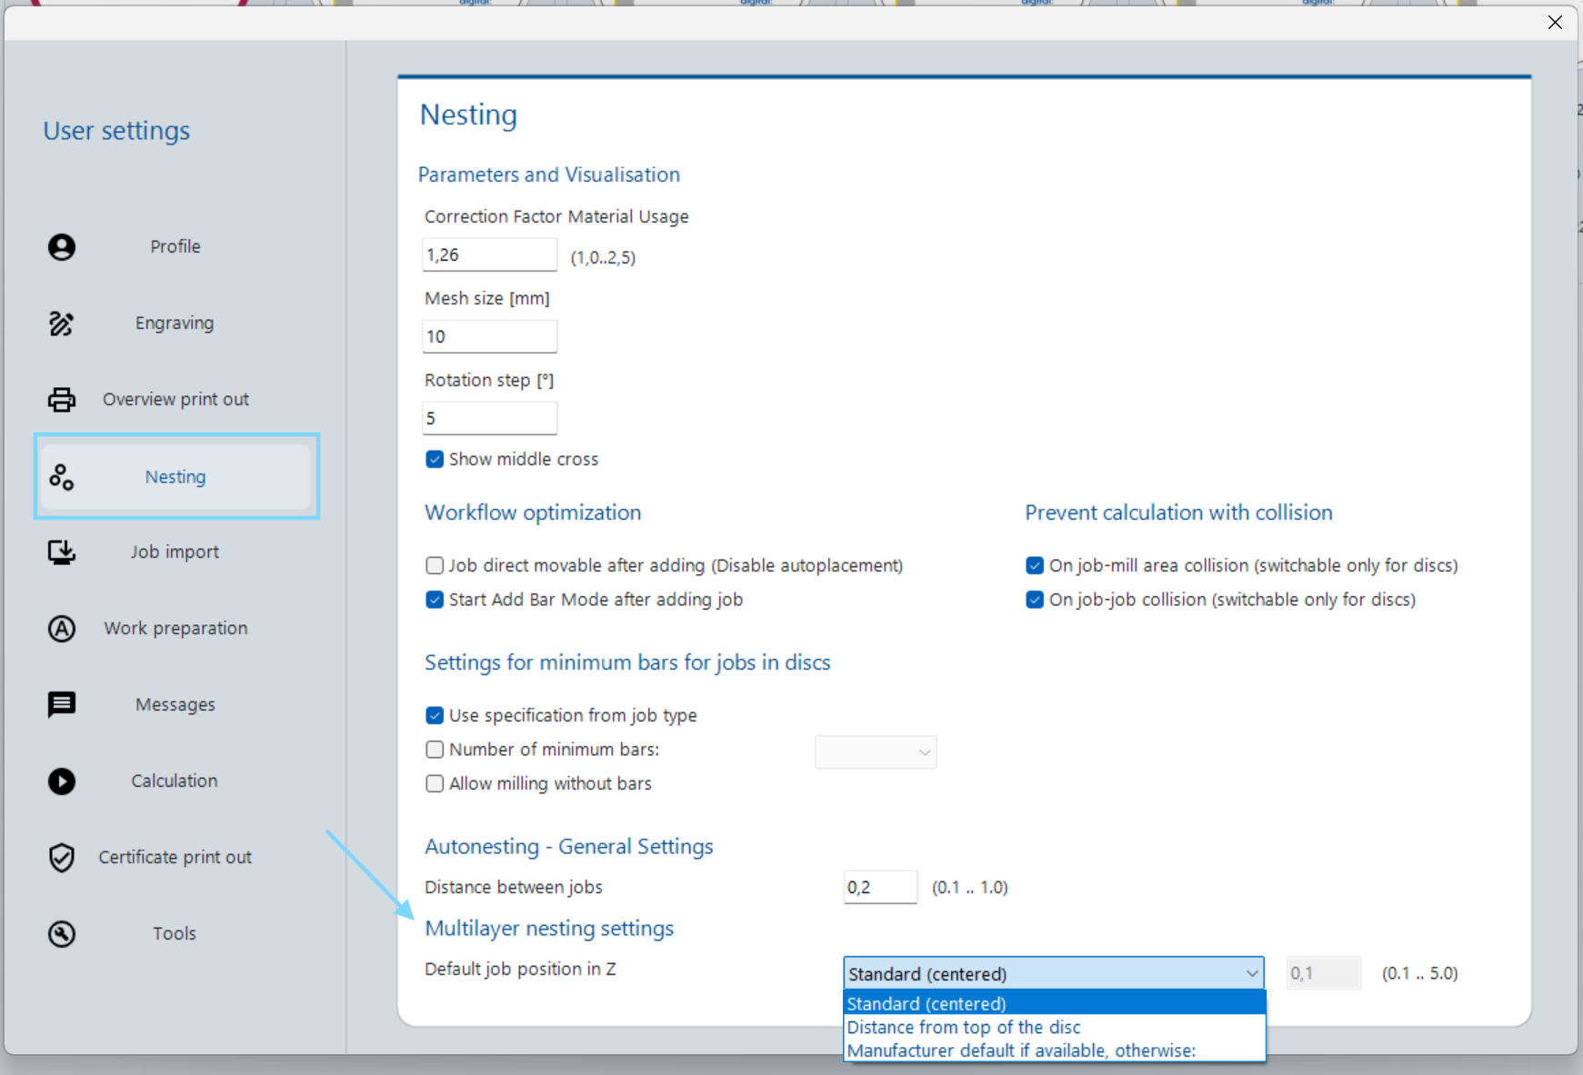The width and height of the screenshot is (1583, 1075).
Task: Edit the Distance between jobs value field
Action: [x=880, y=887]
